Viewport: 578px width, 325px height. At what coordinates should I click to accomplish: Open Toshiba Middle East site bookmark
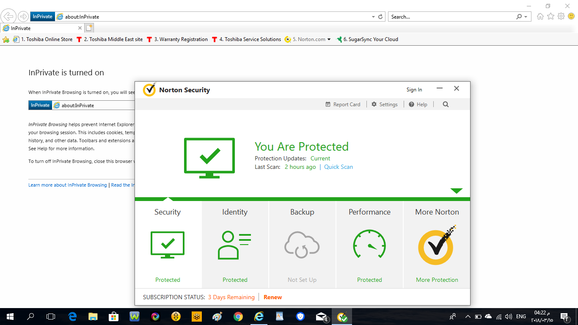point(110,39)
